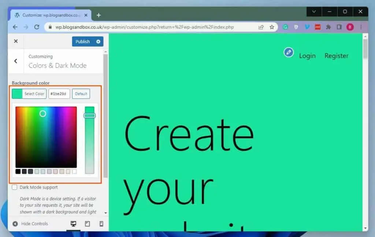Viewport: 375px width, 237px height.
Task: Enable Dark Mode support checkbox
Action: (x=15, y=187)
